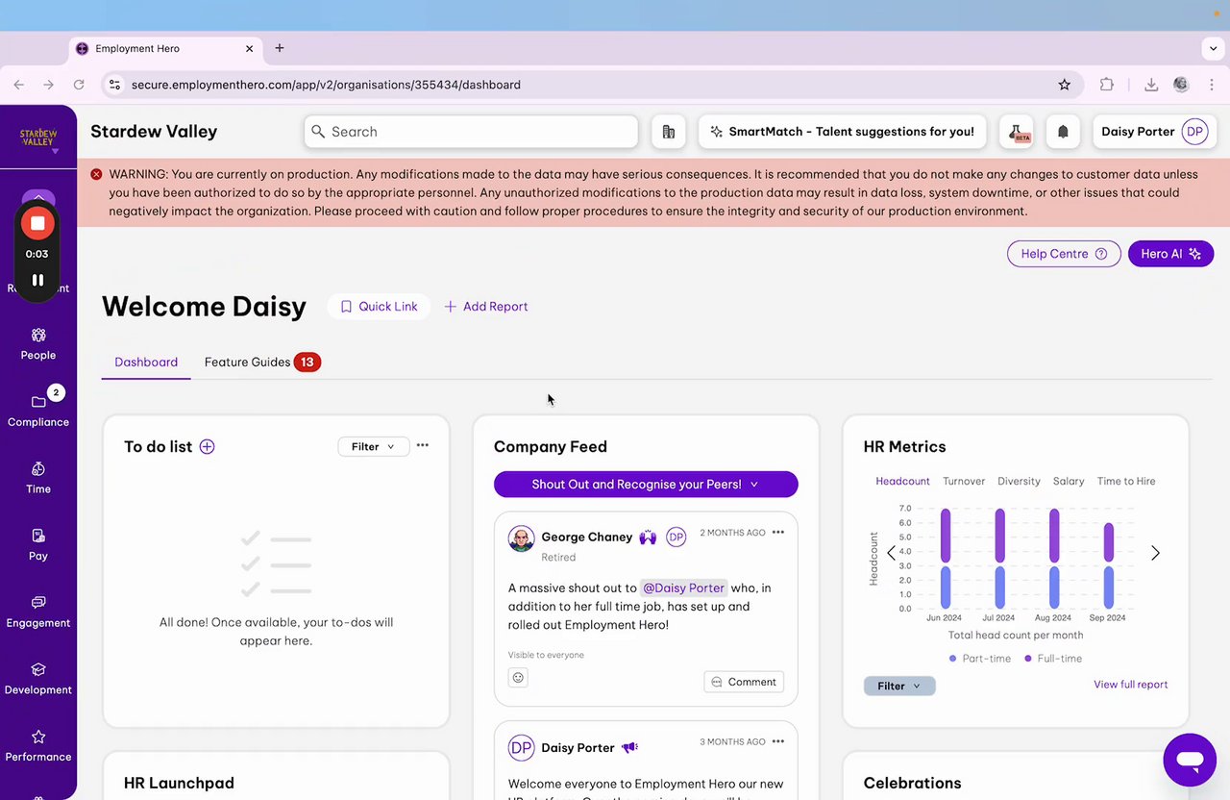Screen dimensions: 1230x800
Task: Open the Pay sidebar section
Action: pyautogui.click(x=38, y=544)
